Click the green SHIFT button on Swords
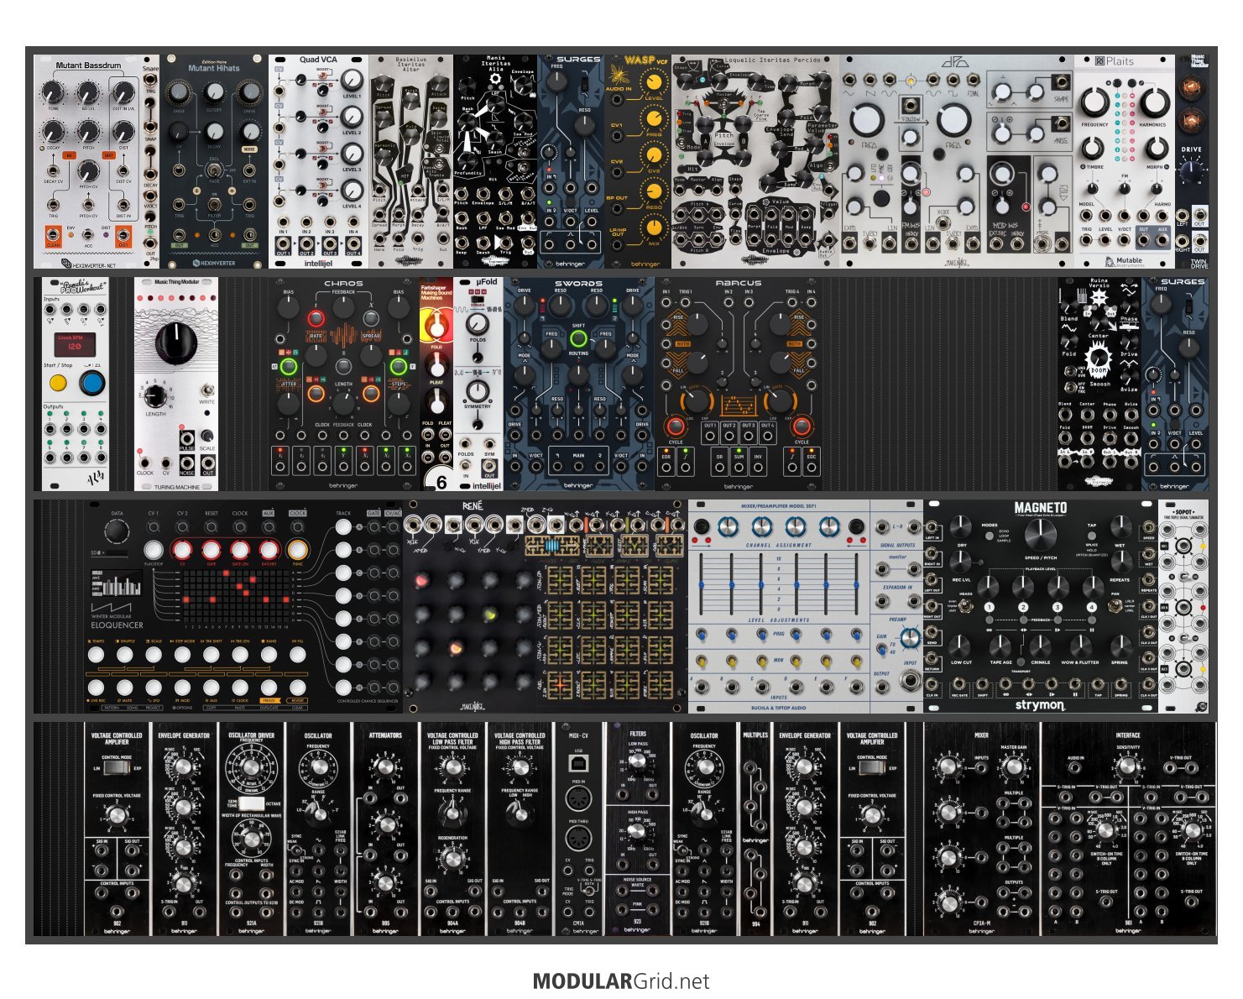Image resolution: width=1243 pixels, height=999 pixels. click(x=578, y=339)
